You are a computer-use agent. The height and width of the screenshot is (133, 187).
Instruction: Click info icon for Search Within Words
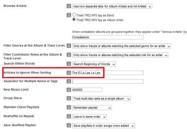pyautogui.click(x=69, y=64)
